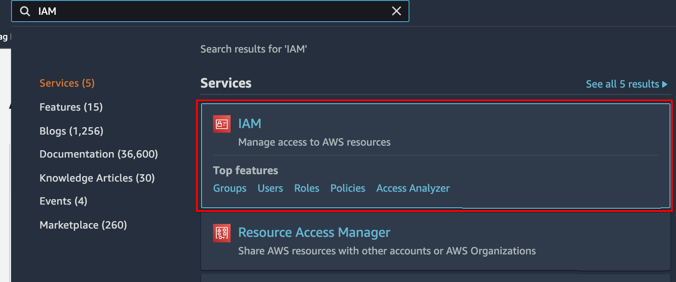
Task: Focus the search box containing IAM
Action: click(x=210, y=11)
